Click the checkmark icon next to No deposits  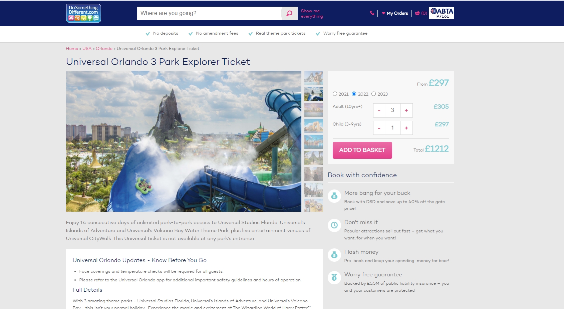[x=148, y=34]
